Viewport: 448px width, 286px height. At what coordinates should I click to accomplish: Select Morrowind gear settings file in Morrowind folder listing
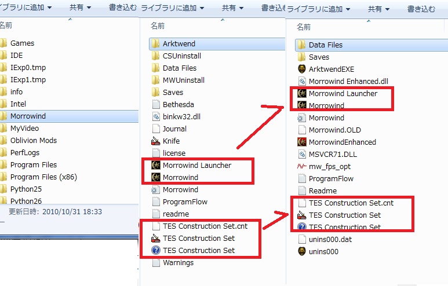[x=156, y=189]
